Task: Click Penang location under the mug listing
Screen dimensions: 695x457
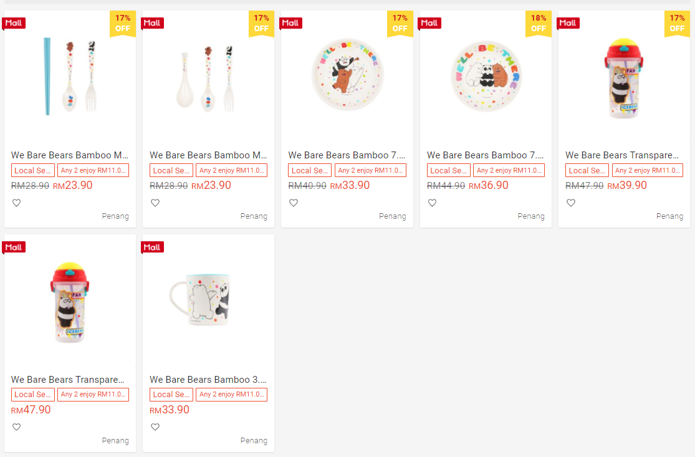Action: tap(254, 441)
